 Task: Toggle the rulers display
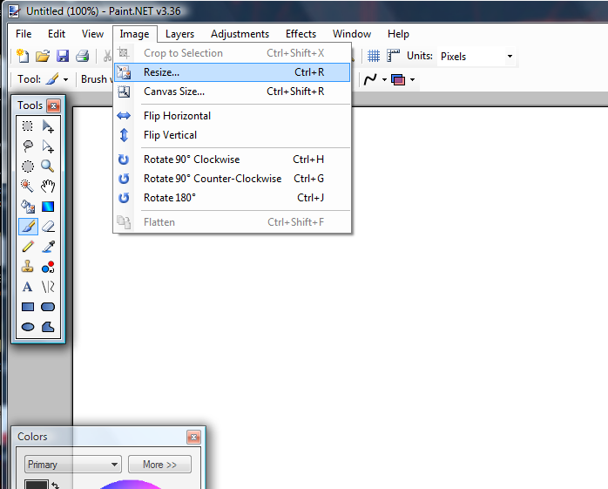(392, 56)
